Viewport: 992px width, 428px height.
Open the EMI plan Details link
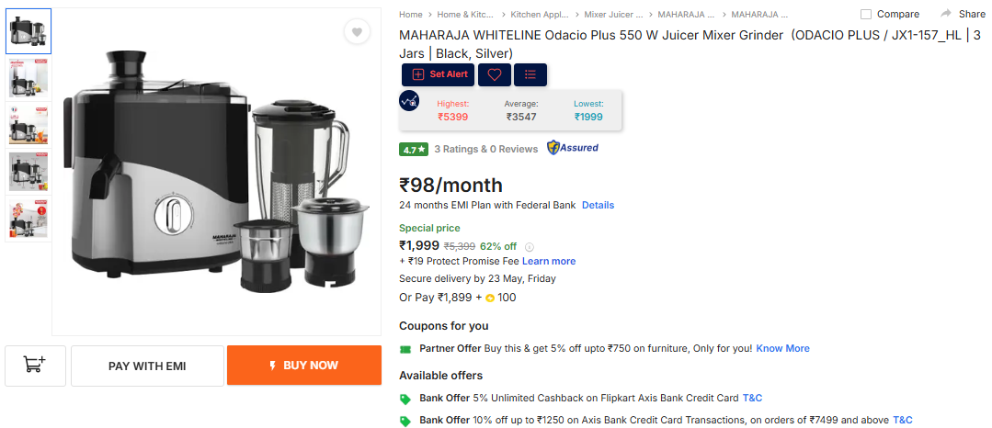point(598,205)
